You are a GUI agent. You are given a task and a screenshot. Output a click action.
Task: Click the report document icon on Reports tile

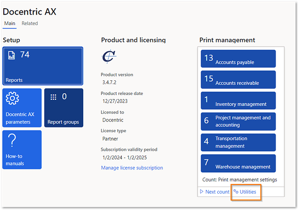(x=11, y=55)
